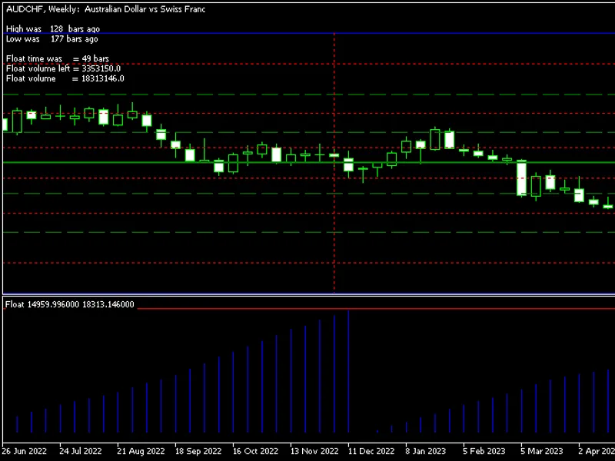Viewport: 615px width, 461px height.
Task: Select the solid blue horizontal line at chart top
Action: coord(307,33)
